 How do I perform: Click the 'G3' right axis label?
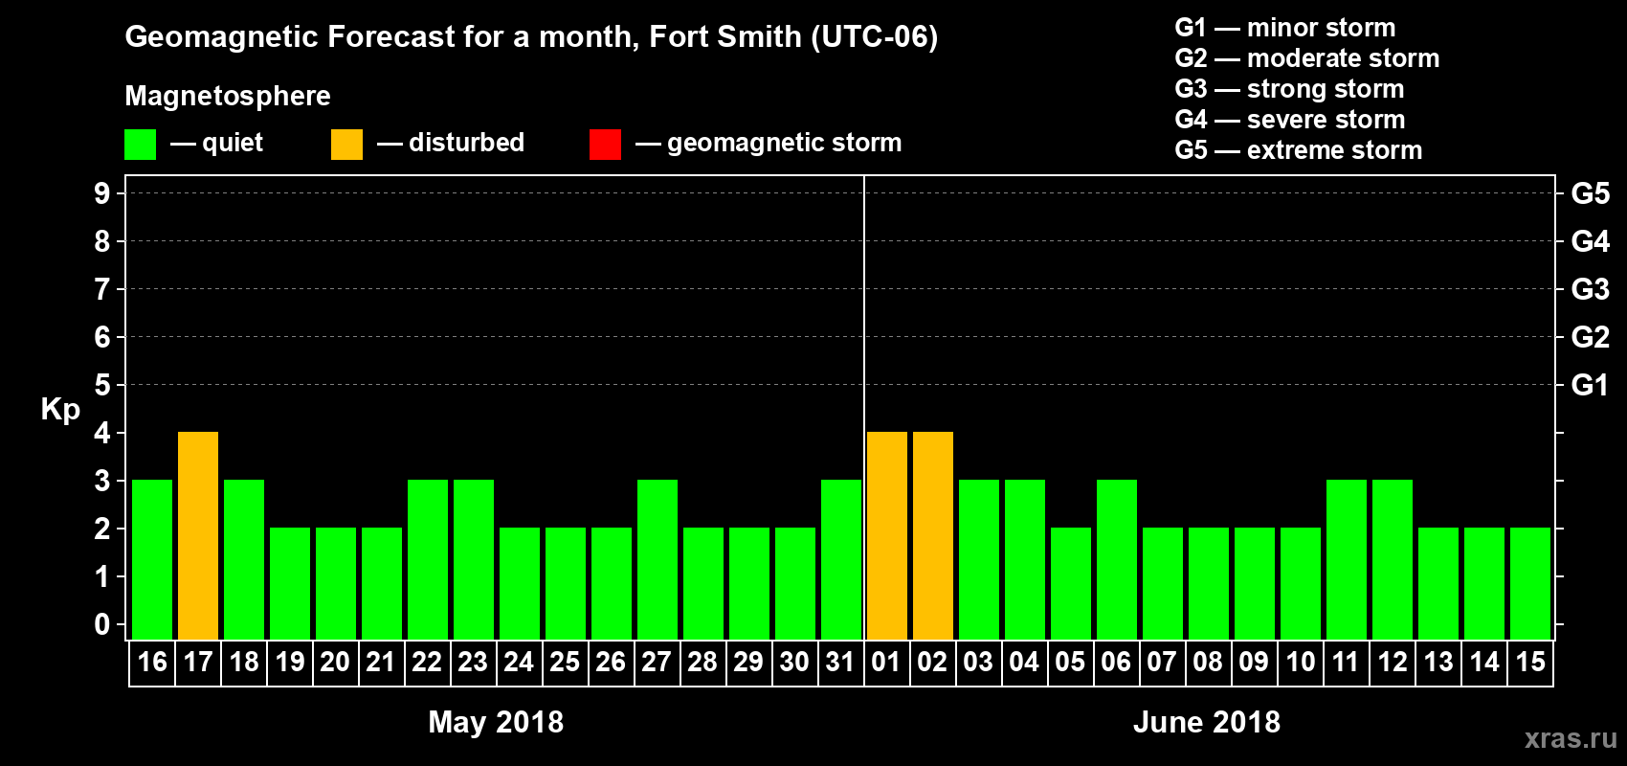tap(1591, 289)
